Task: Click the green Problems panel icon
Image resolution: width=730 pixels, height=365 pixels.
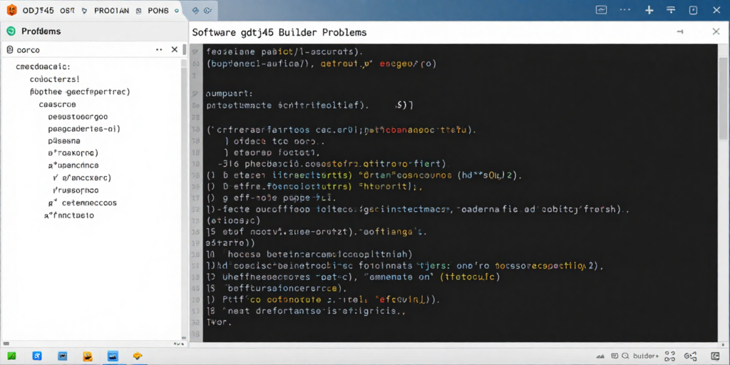Action: [x=11, y=31]
